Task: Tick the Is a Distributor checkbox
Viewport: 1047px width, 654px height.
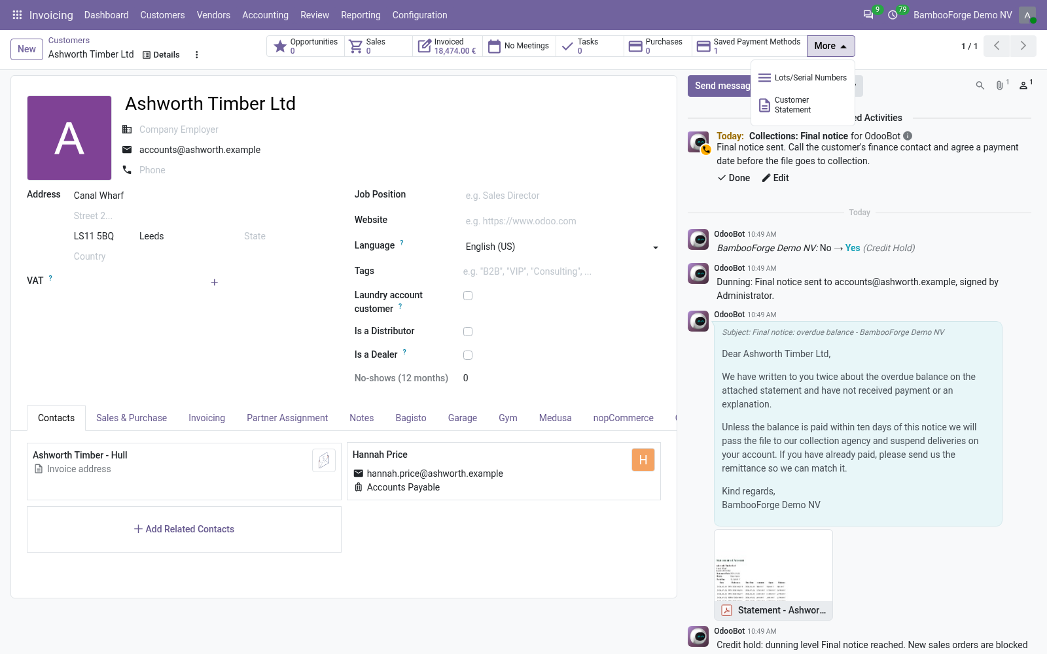Action: [x=468, y=332]
